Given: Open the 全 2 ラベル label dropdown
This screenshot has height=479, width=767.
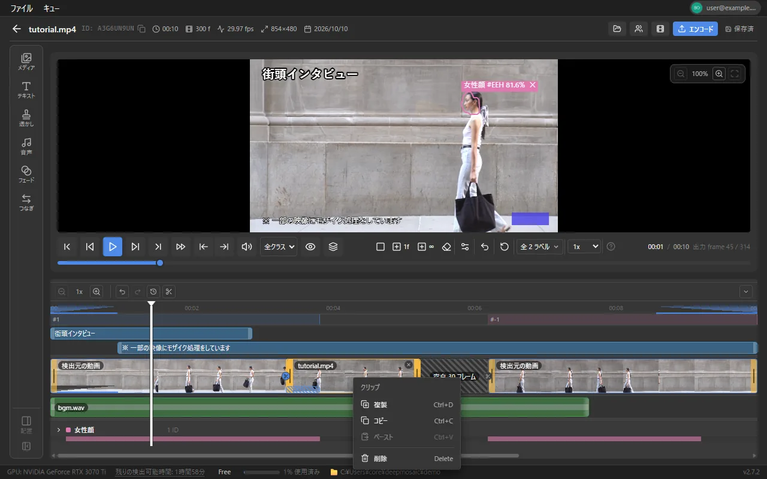Looking at the screenshot, I should 540,247.
